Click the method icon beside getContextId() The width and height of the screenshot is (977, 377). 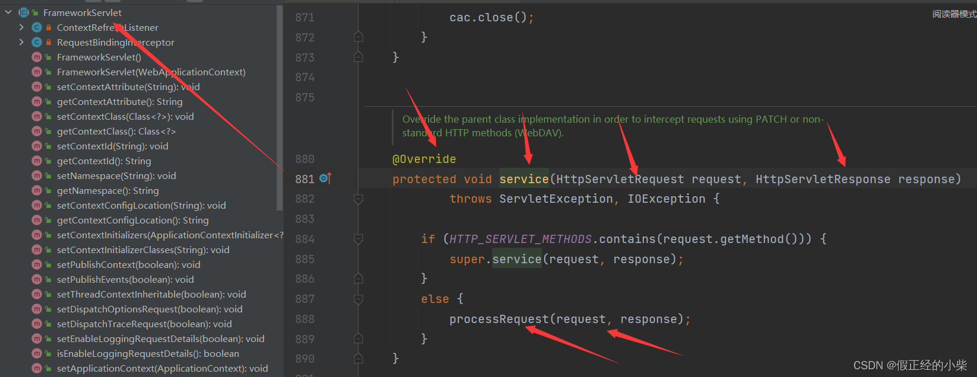point(37,161)
